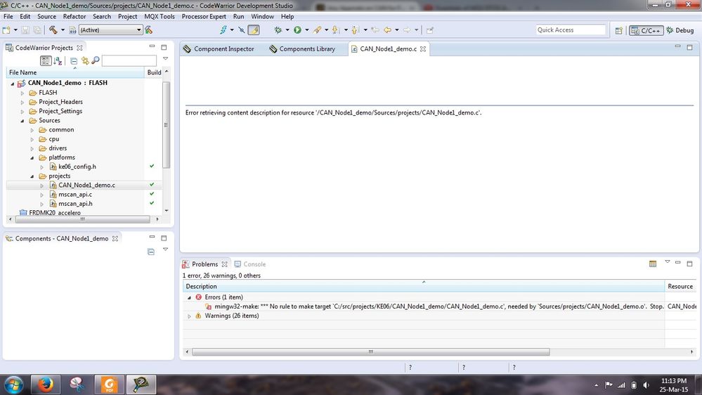The width and height of the screenshot is (702, 395).
Task: Open the Processor Expert menu
Action: pyautogui.click(x=204, y=17)
